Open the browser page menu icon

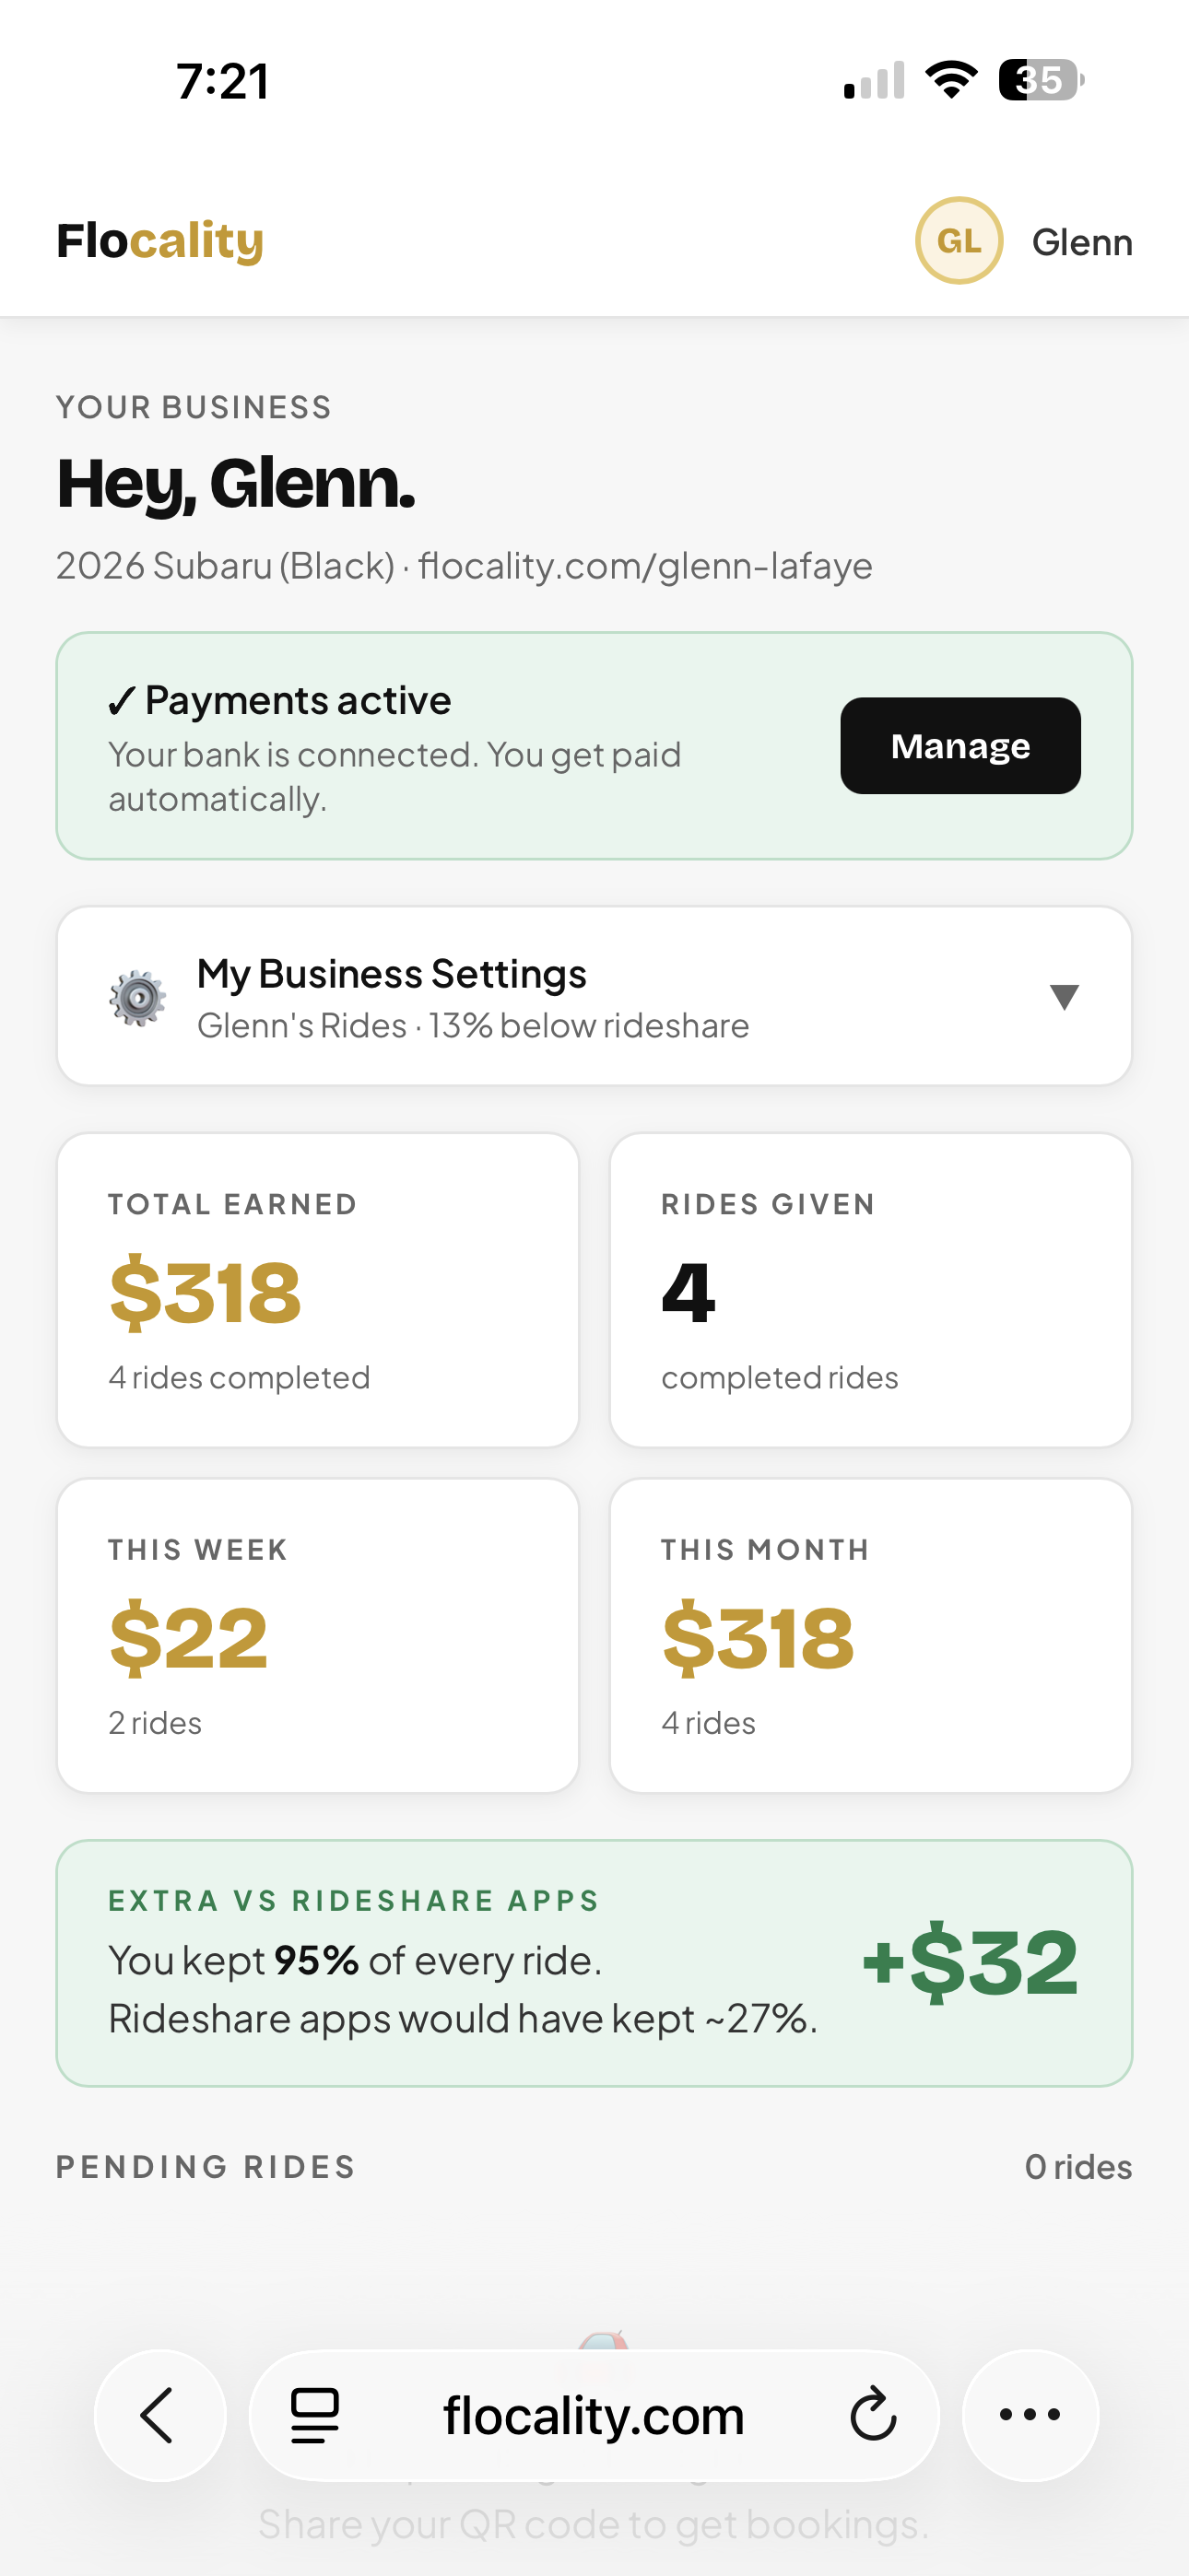[x=314, y=2415]
